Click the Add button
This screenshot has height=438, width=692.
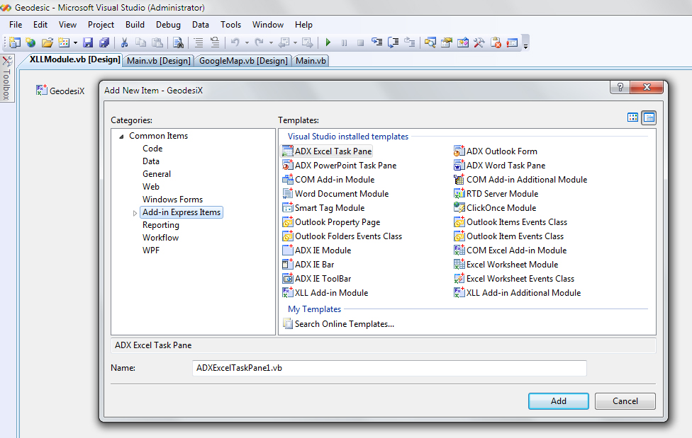(x=558, y=401)
